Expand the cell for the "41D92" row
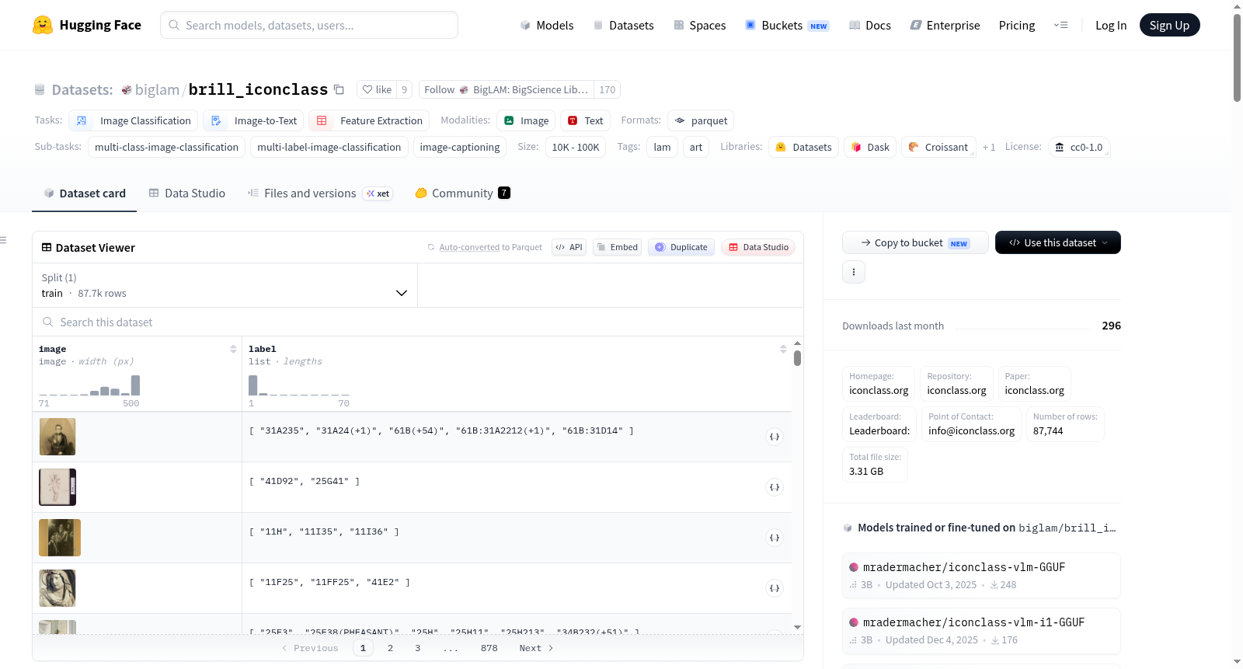This screenshot has height=669, width=1243. click(x=775, y=487)
